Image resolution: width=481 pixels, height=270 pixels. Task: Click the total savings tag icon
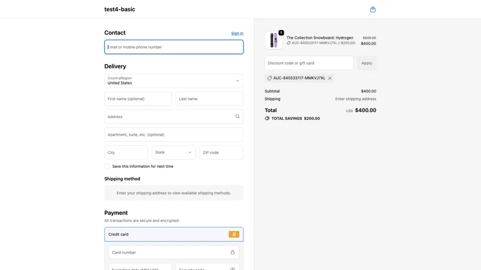pyautogui.click(x=267, y=118)
